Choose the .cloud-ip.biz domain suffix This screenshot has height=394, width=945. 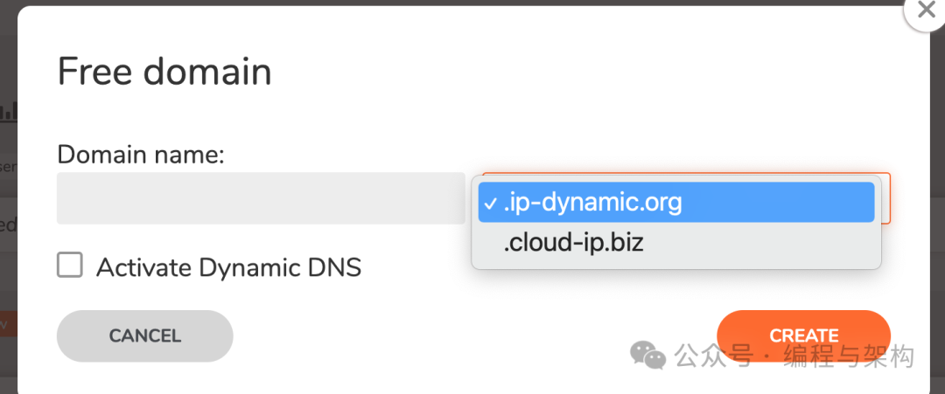(x=573, y=242)
